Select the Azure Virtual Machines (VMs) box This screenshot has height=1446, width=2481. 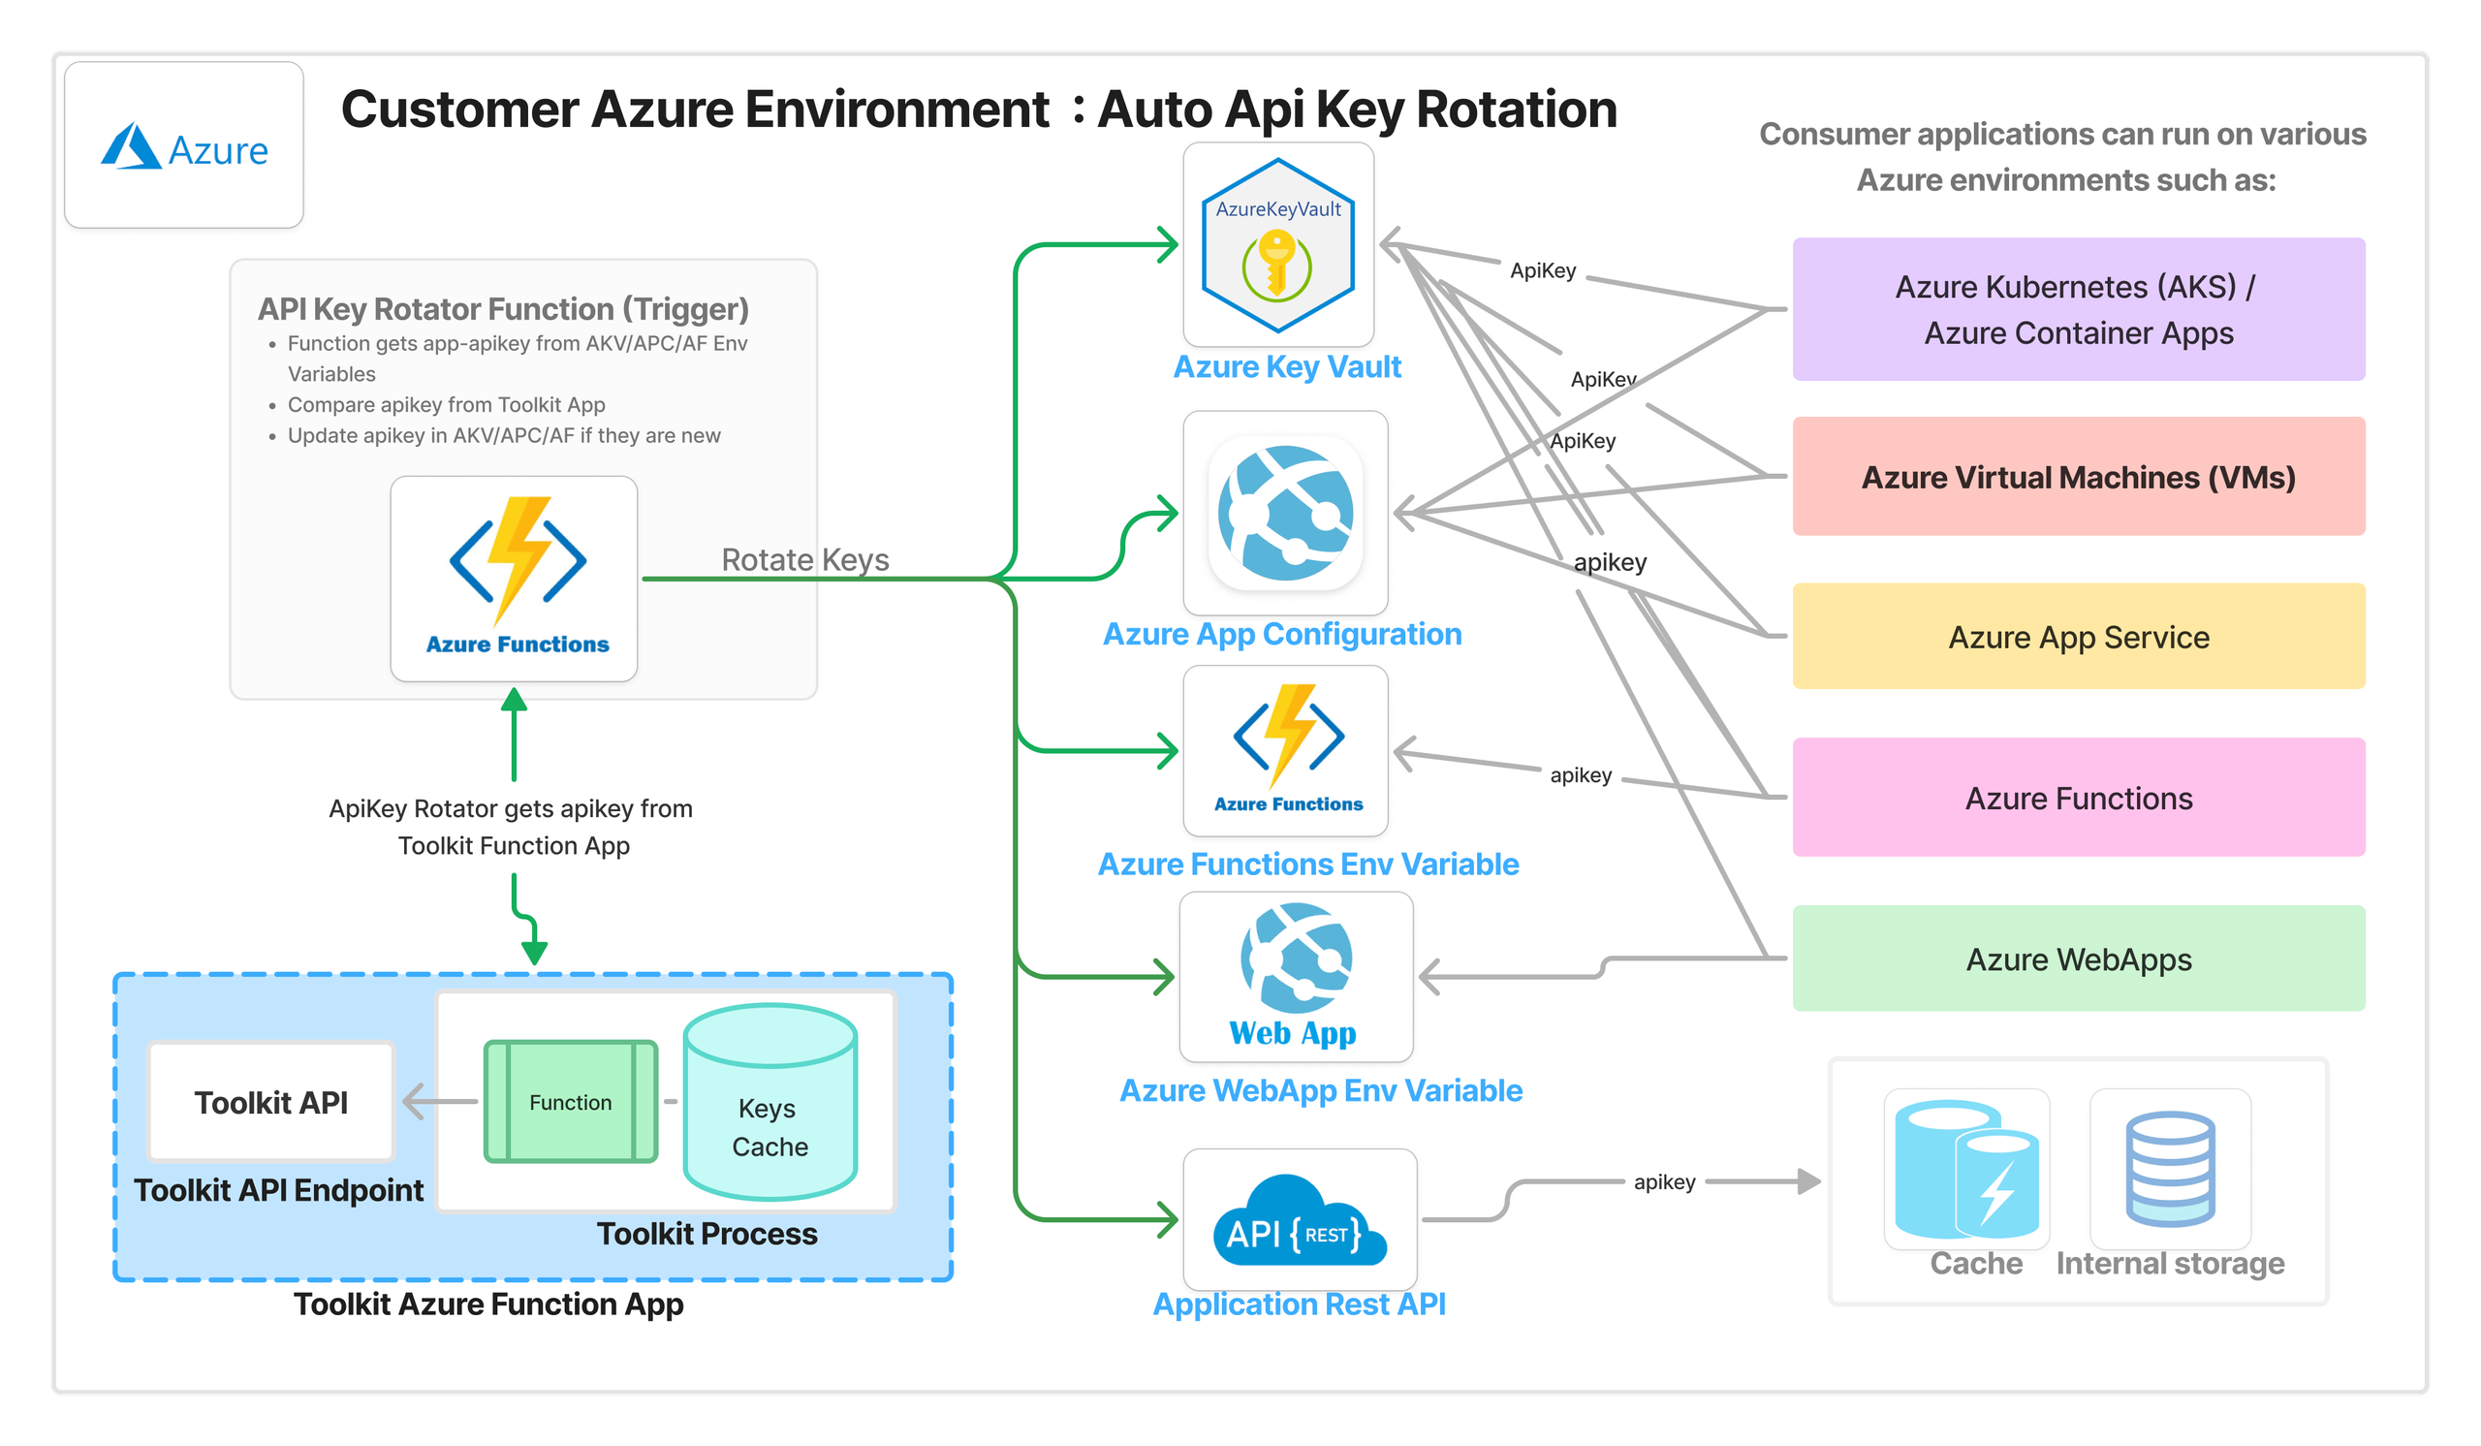[x=2080, y=477]
